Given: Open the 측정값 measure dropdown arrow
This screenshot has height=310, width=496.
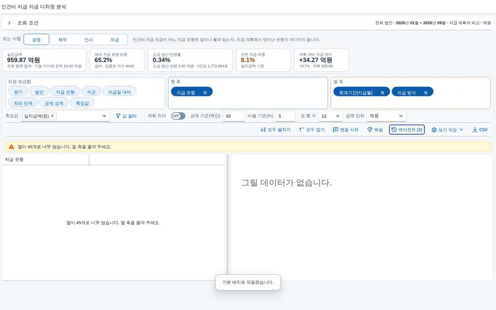Looking at the screenshot, I should pyautogui.click(x=105, y=116).
